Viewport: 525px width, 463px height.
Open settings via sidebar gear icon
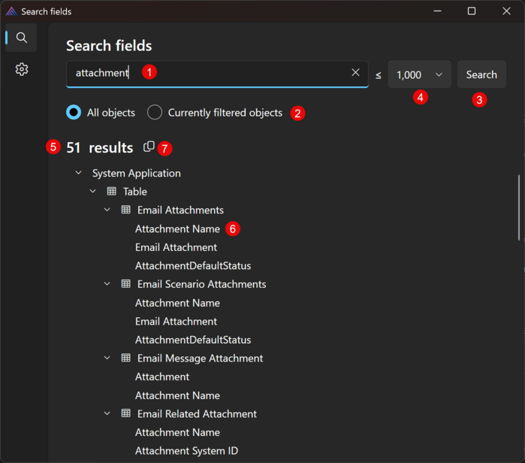tap(22, 69)
